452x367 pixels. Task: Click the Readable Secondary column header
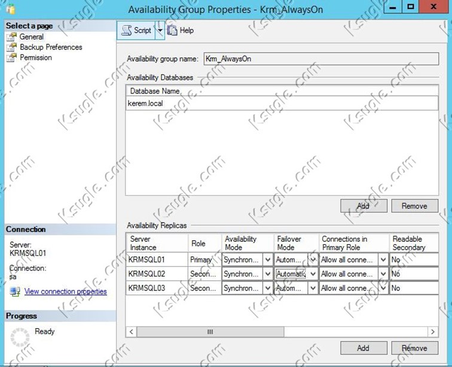414,243
